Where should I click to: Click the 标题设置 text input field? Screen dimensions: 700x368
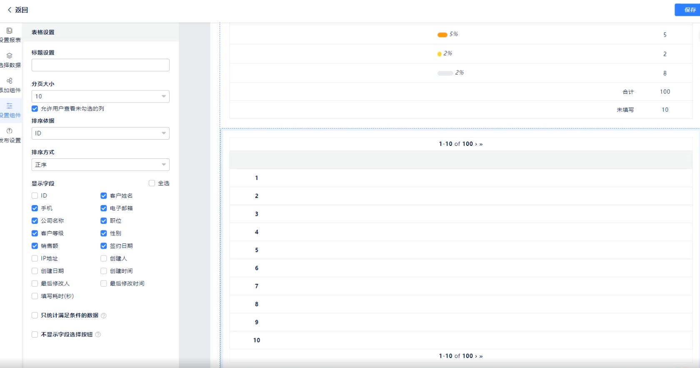(100, 65)
